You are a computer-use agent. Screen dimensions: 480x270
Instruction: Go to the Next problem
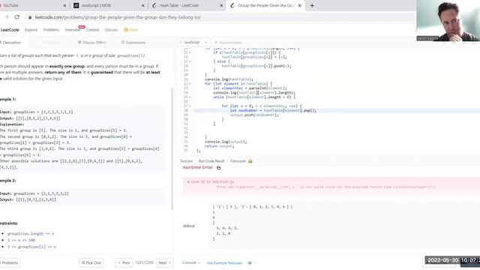click(164, 263)
